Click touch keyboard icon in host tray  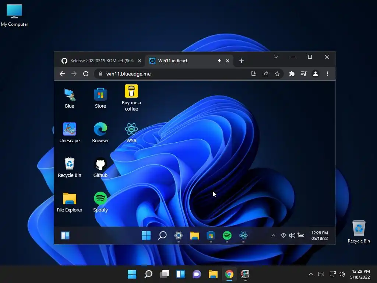point(321,274)
